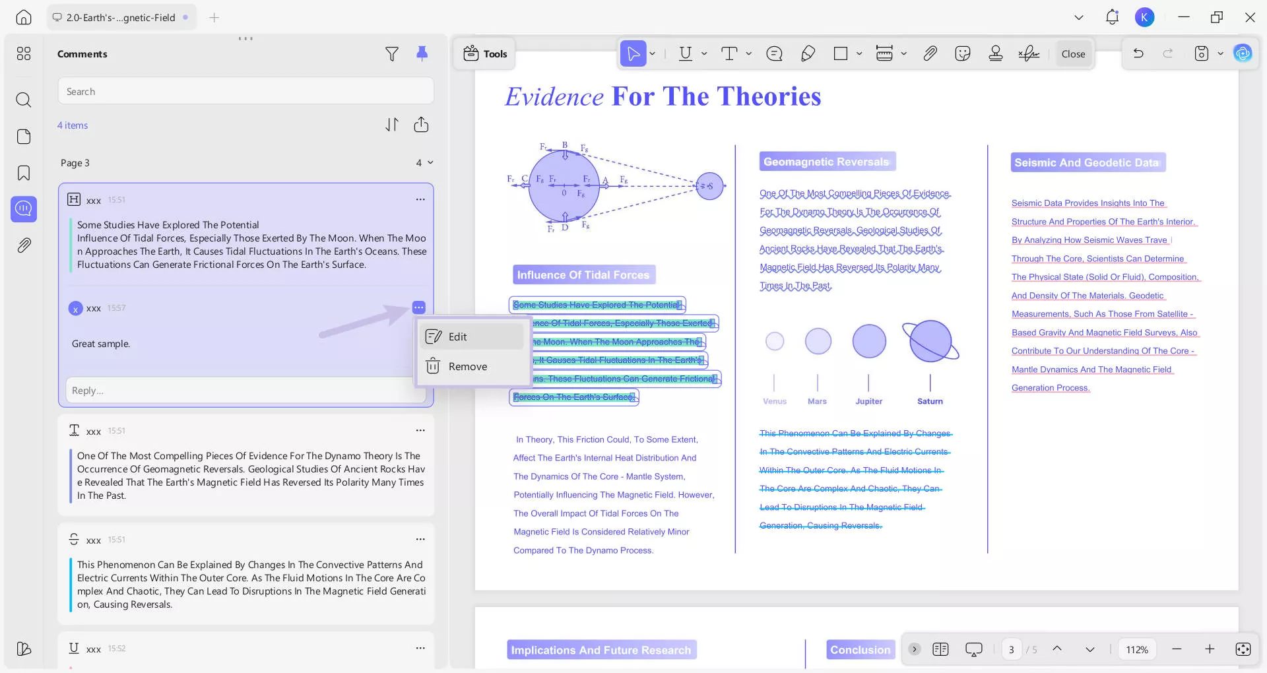Toggle the Comments panel sidebar button
1267x673 pixels.
tap(24, 209)
